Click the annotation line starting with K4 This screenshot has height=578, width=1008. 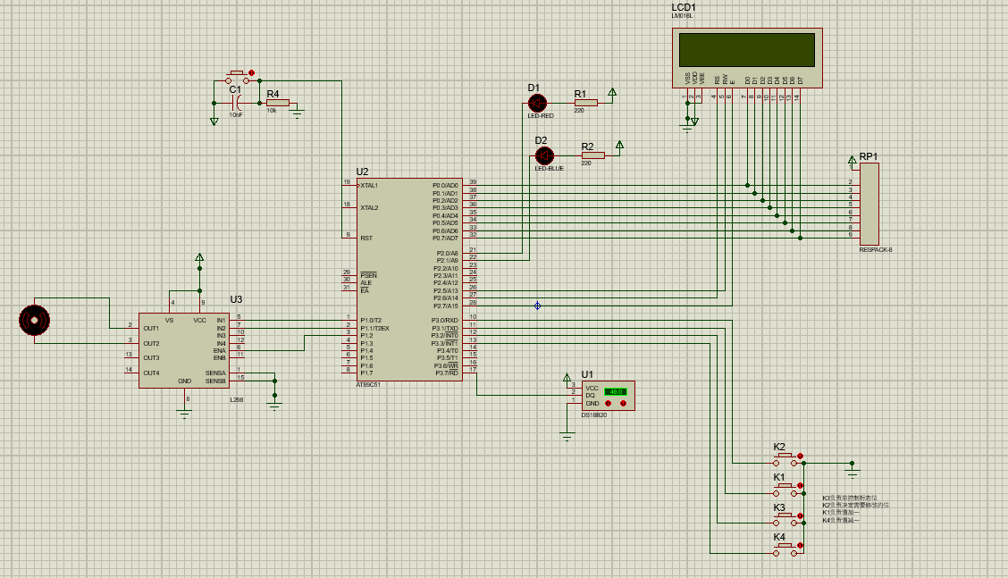(x=841, y=520)
